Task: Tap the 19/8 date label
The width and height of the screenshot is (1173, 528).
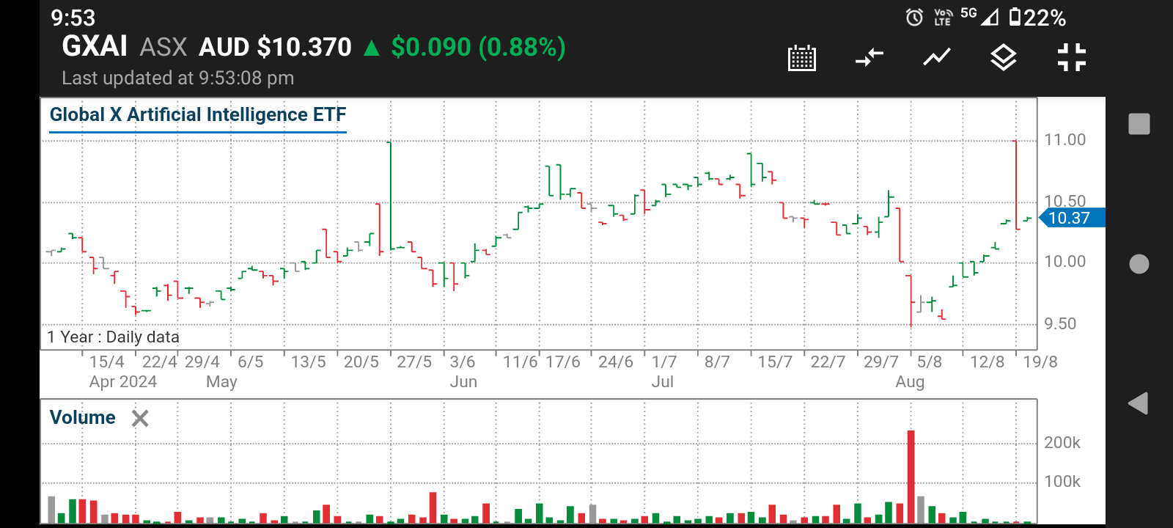Action: click(x=1040, y=362)
